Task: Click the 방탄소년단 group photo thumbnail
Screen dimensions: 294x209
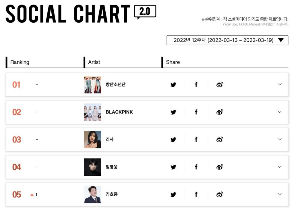Action: 93,85
